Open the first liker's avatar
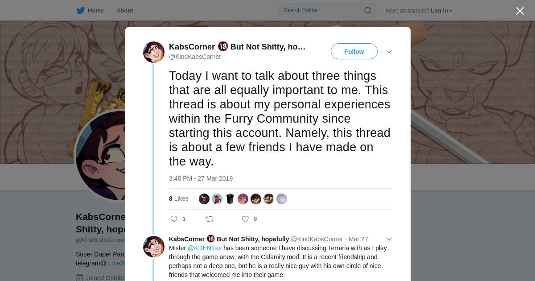 (204, 199)
